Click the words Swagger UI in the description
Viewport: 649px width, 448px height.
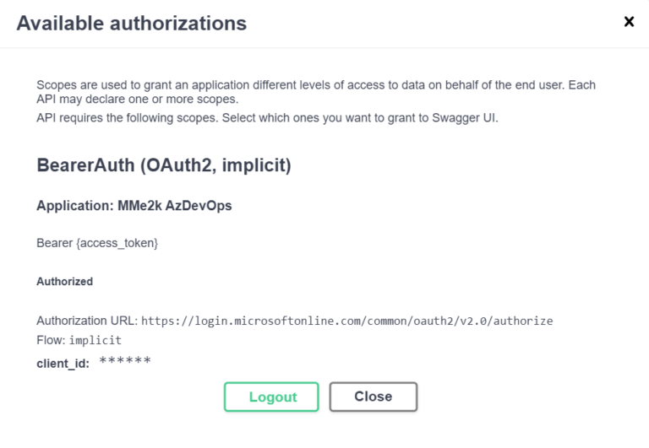pos(466,118)
